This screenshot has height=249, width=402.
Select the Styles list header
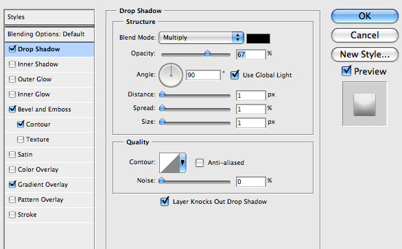click(x=49, y=17)
